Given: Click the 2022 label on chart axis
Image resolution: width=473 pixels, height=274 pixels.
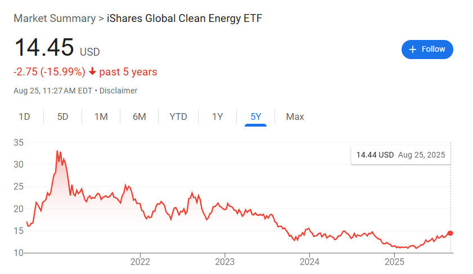Looking at the screenshot, I should pyautogui.click(x=139, y=262).
